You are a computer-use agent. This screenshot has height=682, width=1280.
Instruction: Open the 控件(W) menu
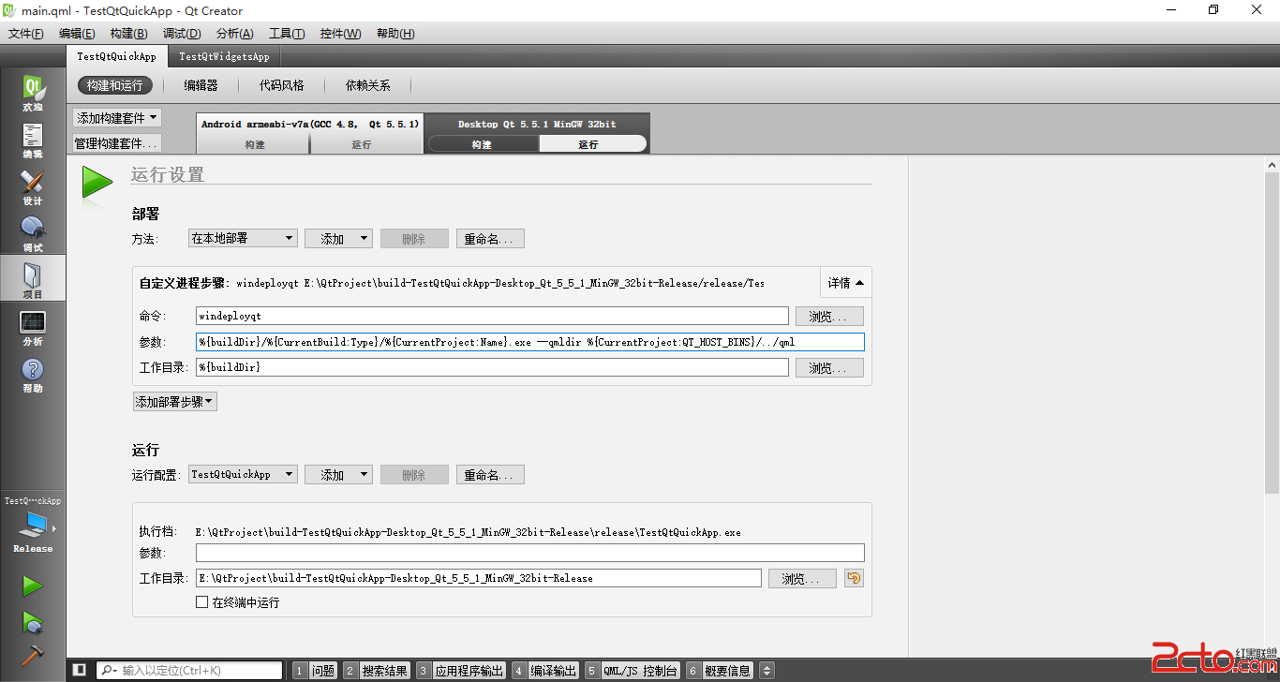click(340, 33)
